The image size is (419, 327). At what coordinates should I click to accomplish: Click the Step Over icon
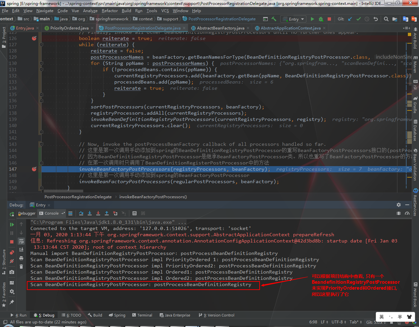tap(81, 213)
